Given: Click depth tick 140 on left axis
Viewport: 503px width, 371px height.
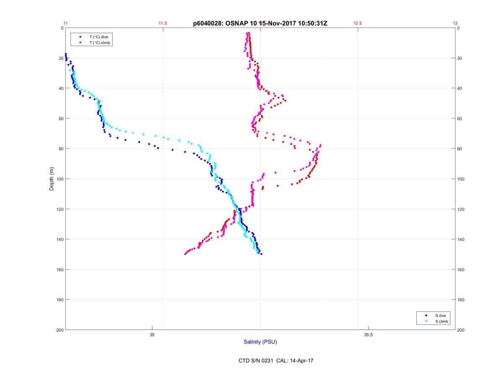Looking at the screenshot, I should pos(60,239).
